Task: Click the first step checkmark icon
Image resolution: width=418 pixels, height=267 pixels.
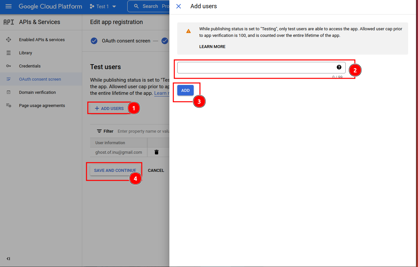Action: click(x=94, y=41)
